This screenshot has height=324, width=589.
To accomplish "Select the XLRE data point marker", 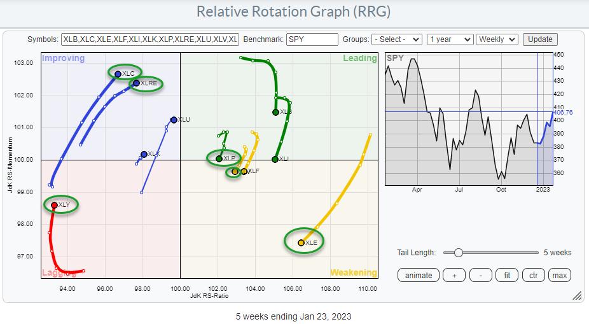I will (x=136, y=83).
